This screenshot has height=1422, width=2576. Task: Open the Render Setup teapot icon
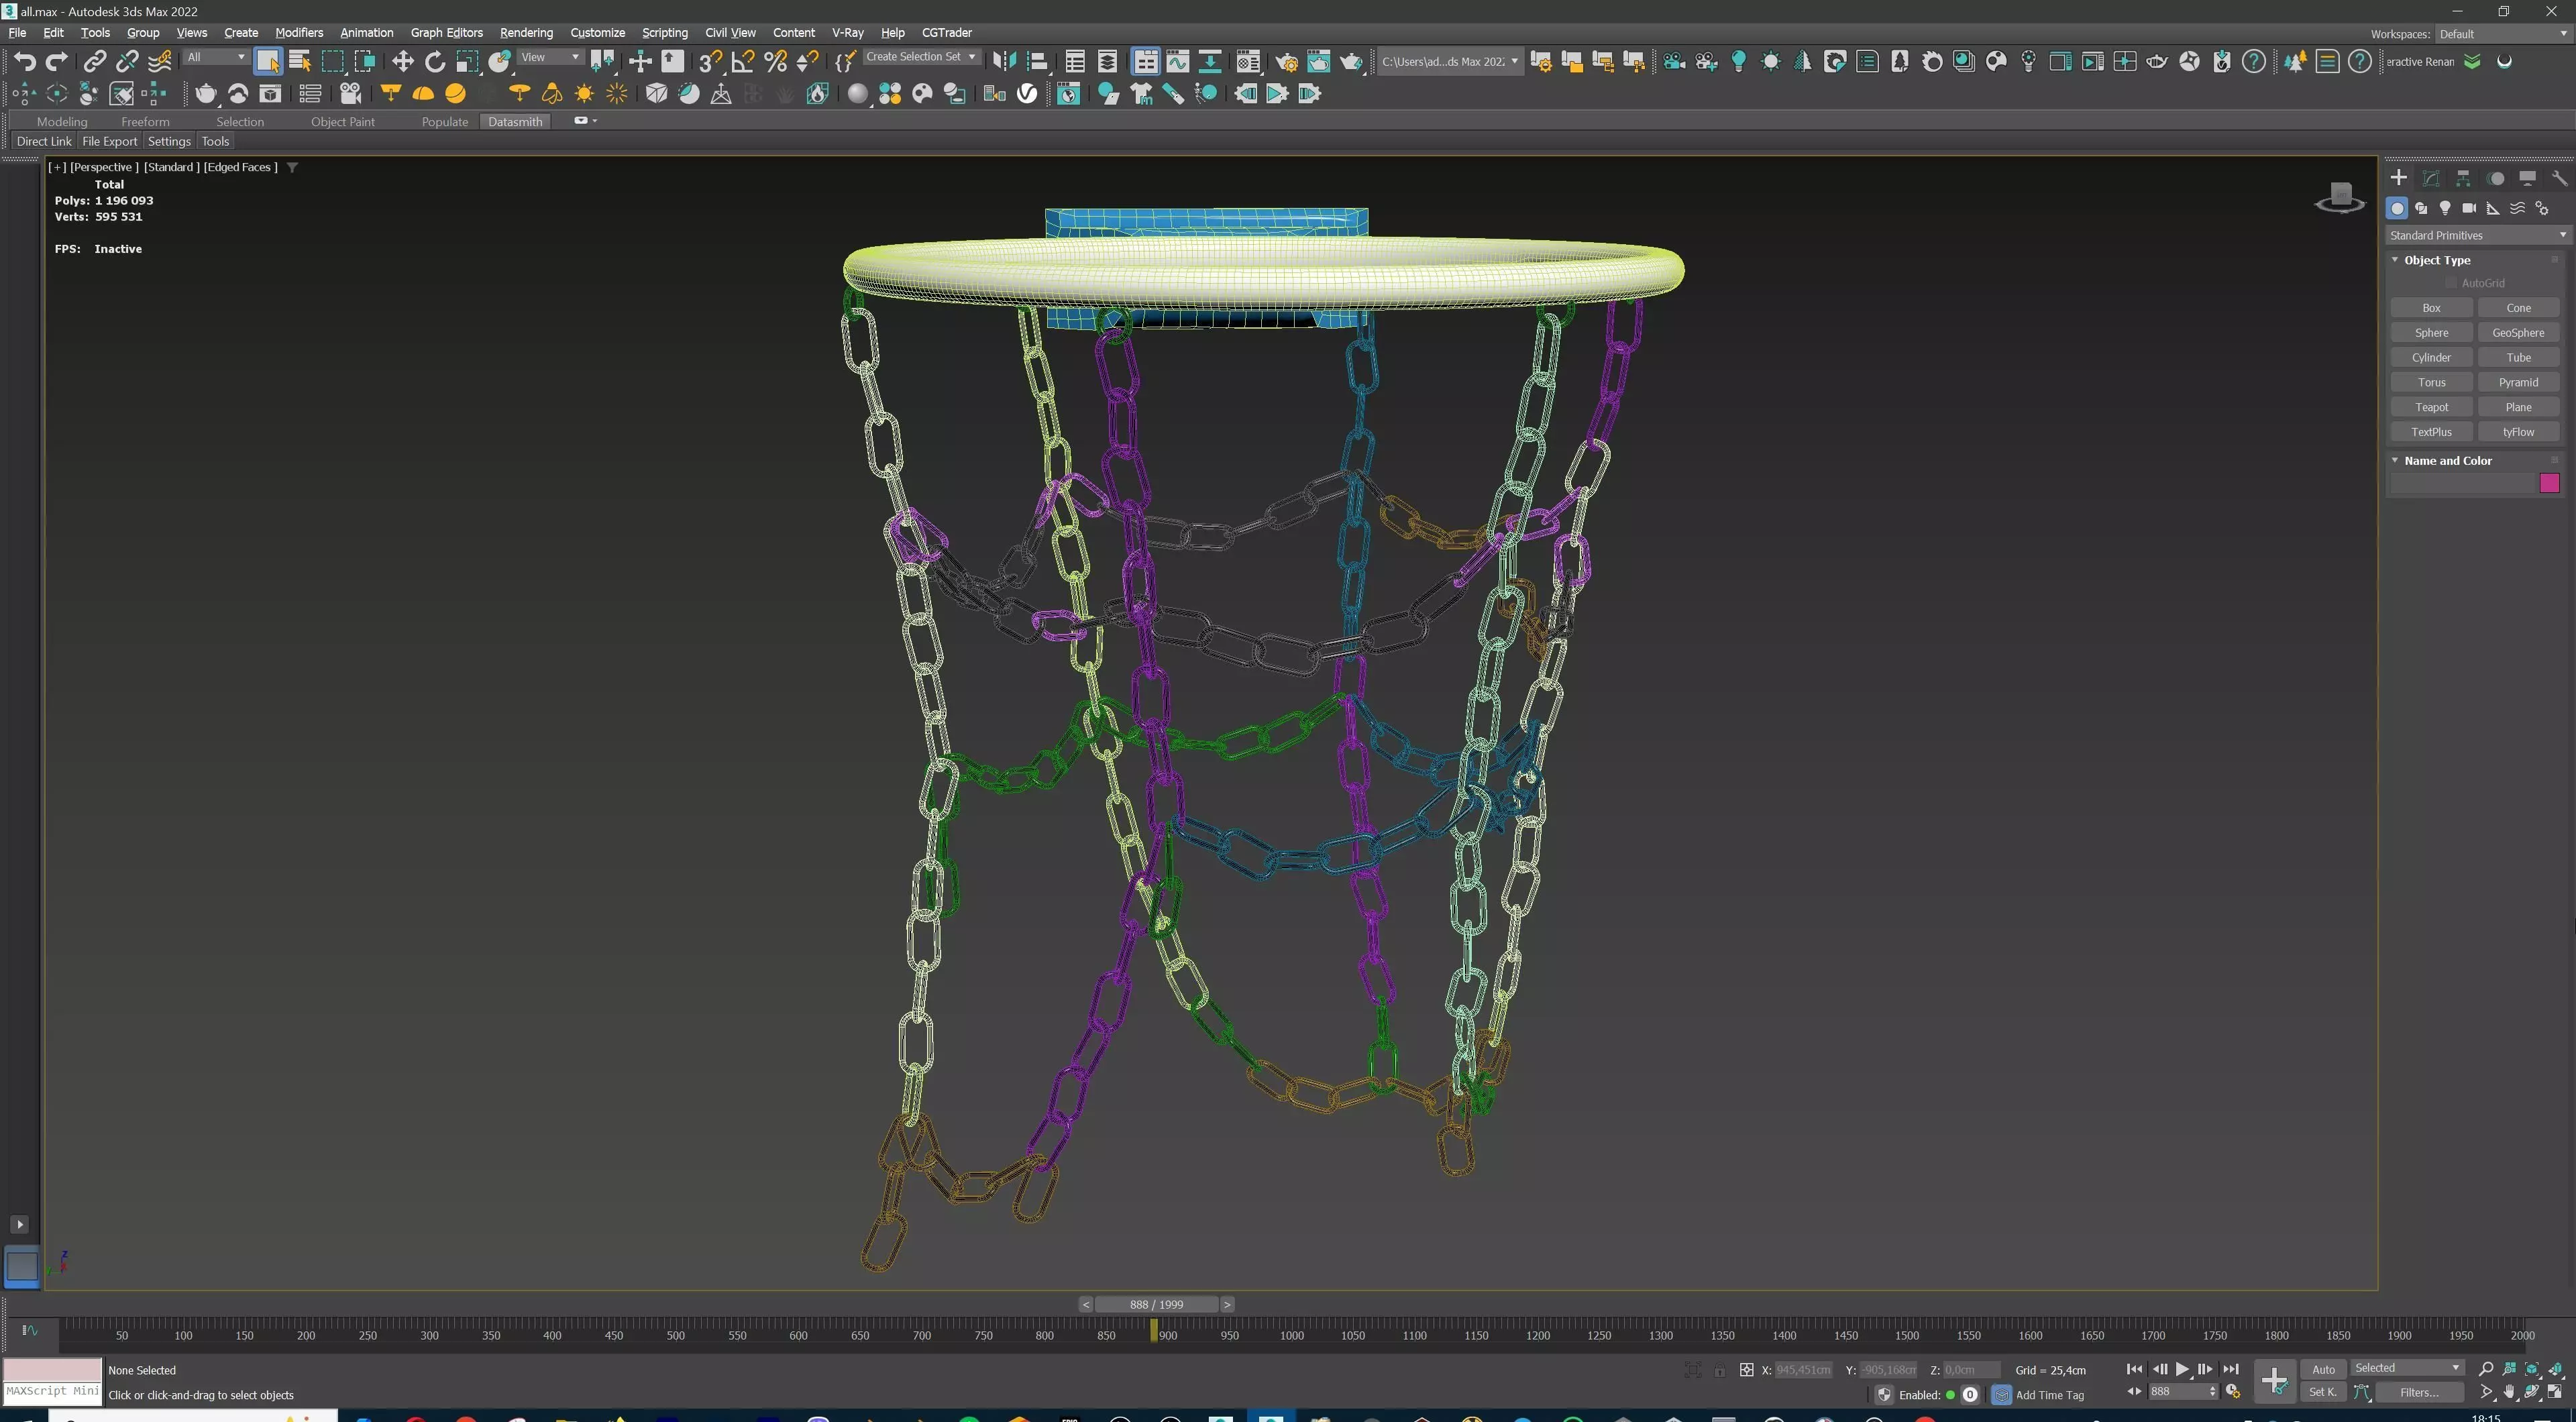point(1286,62)
